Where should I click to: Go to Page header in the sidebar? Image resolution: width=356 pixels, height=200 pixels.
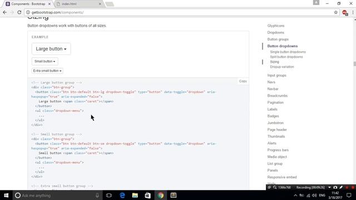277,129
